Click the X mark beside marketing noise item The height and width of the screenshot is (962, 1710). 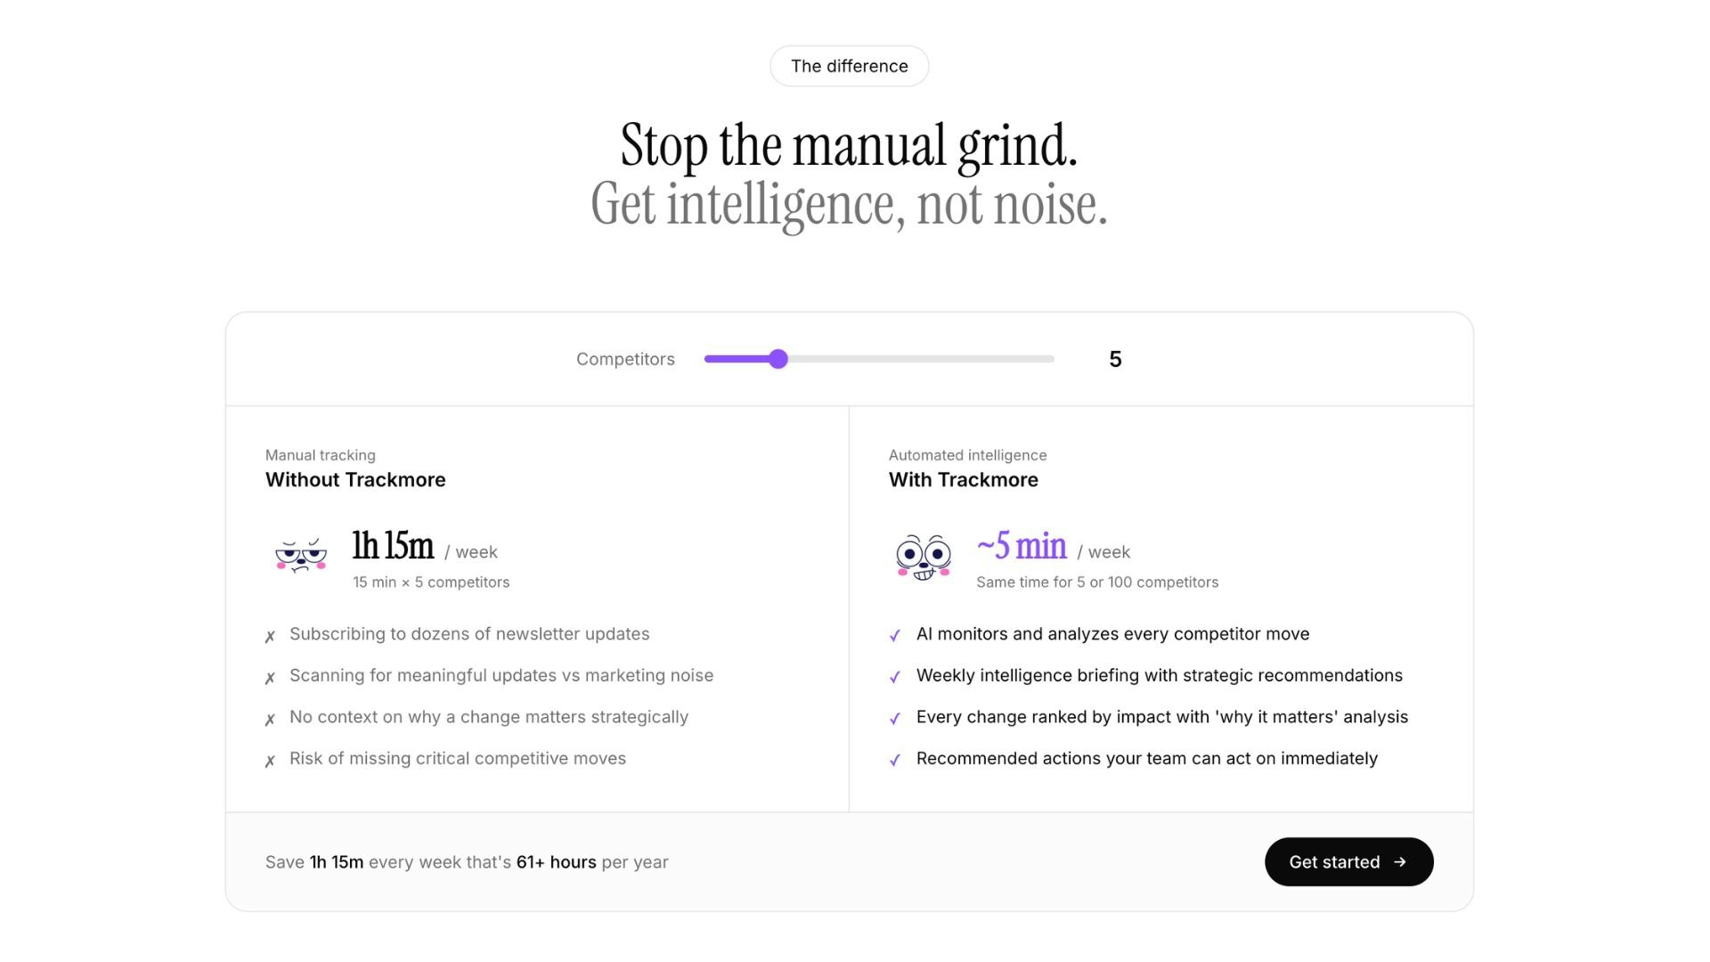tap(270, 678)
